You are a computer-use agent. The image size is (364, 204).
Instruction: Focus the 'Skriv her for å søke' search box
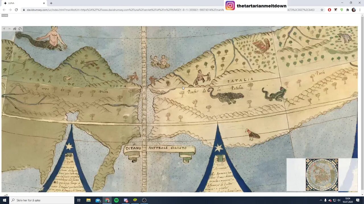click(x=42, y=200)
